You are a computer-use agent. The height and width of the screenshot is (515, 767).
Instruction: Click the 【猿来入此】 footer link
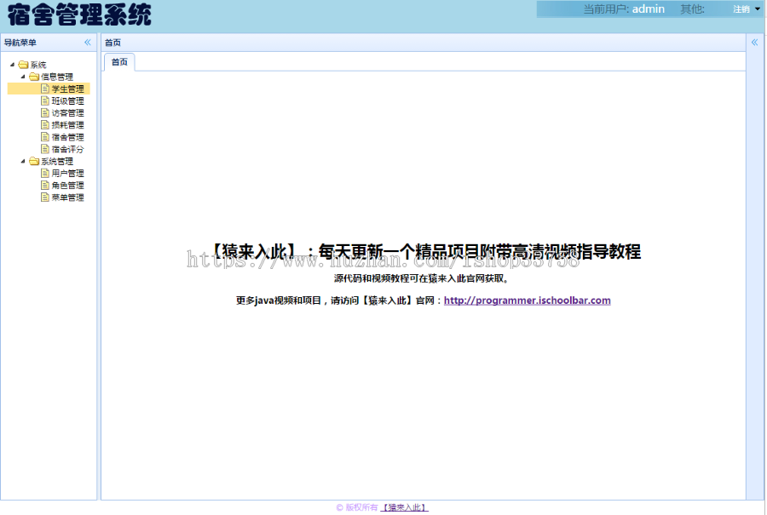coord(405,506)
